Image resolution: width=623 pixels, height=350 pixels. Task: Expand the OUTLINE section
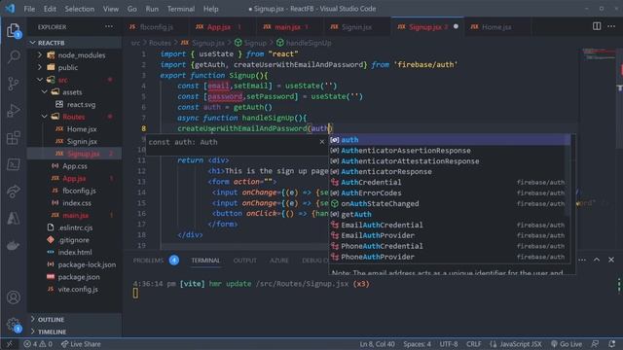74,319
